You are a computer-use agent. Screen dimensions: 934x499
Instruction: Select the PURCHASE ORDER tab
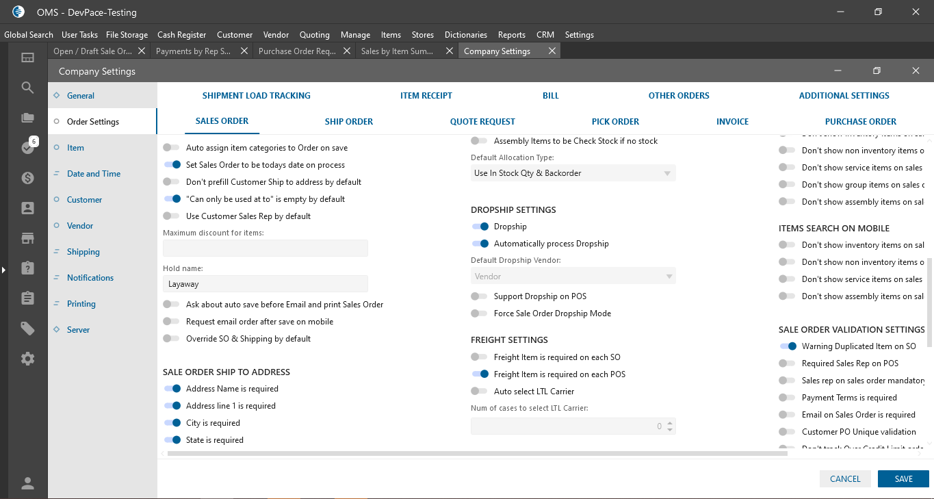click(860, 122)
